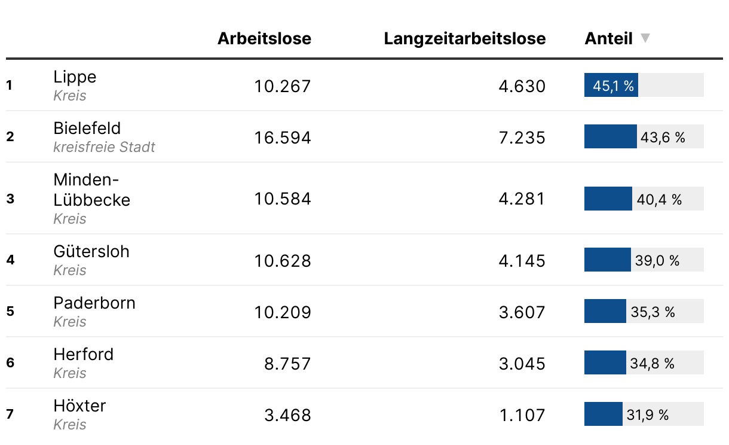Click the Herford district name
The height and width of the screenshot is (445, 729).
[83, 355]
